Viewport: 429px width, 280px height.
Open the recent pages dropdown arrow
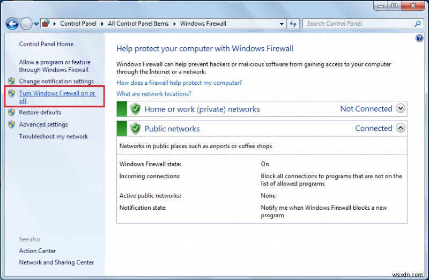[36, 24]
